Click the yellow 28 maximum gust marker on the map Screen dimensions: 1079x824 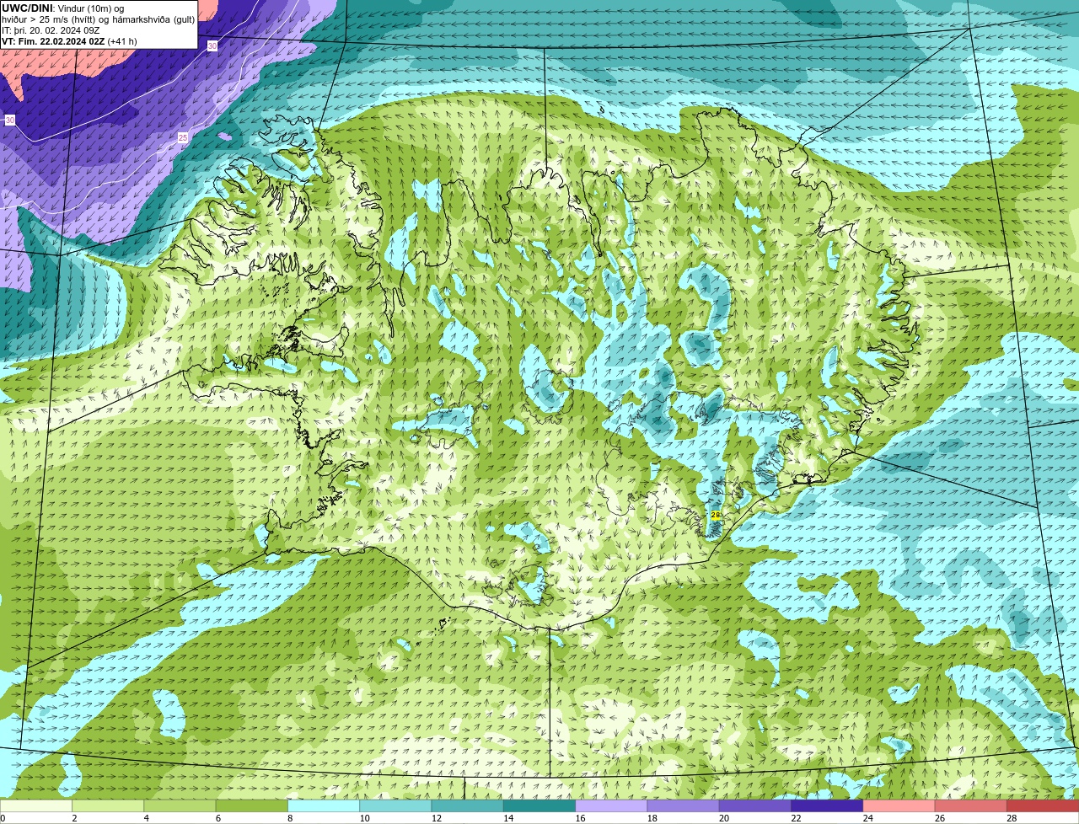[716, 515]
